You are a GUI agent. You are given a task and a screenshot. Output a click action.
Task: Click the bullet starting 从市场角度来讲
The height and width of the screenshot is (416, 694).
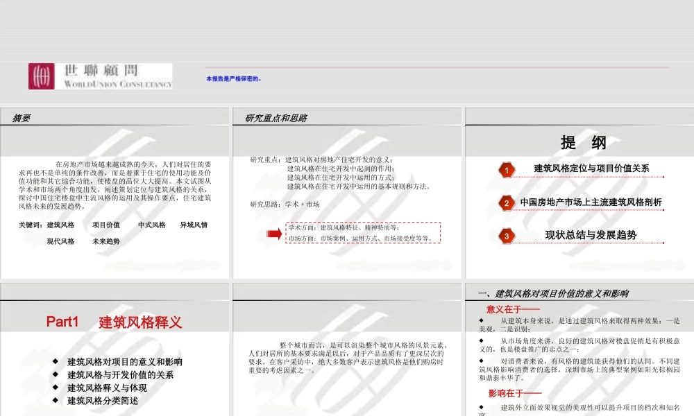pos(579,345)
